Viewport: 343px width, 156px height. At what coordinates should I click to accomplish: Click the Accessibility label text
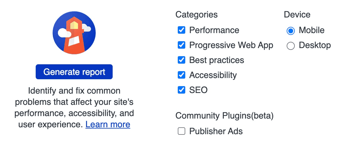click(213, 75)
